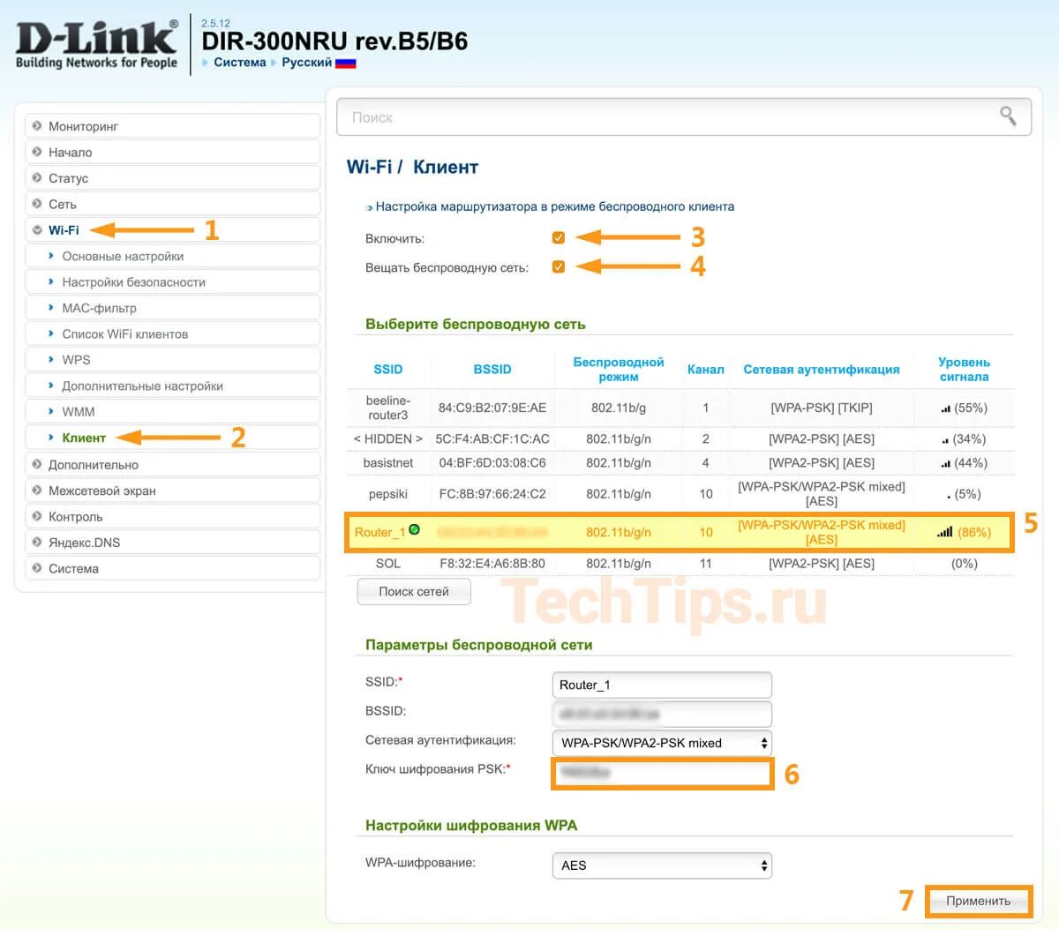Open the WPA-шифрование AES dropdown
This screenshot has width=1059, height=929.
662,865
